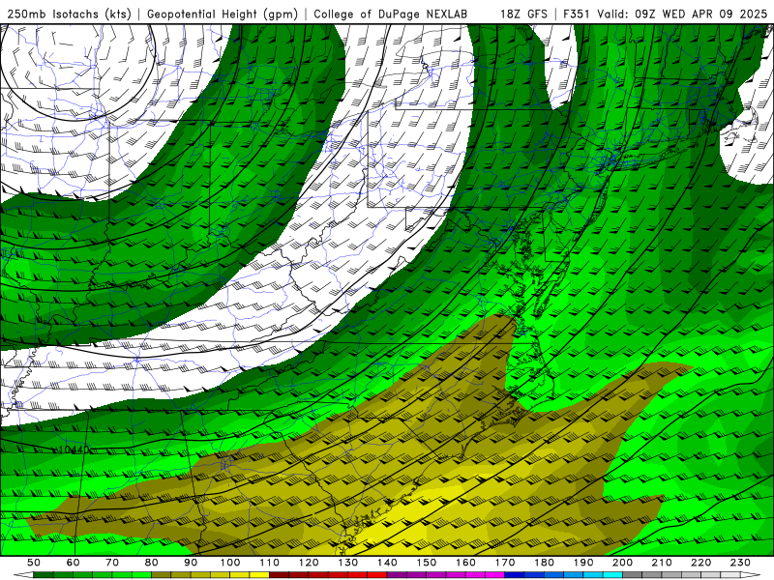The image size is (774, 580).
Task: Click the dark blue swatch just right of 170
Action: click(x=515, y=575)
